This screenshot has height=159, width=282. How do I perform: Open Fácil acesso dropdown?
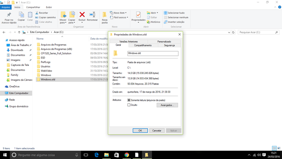pos(119,17)
